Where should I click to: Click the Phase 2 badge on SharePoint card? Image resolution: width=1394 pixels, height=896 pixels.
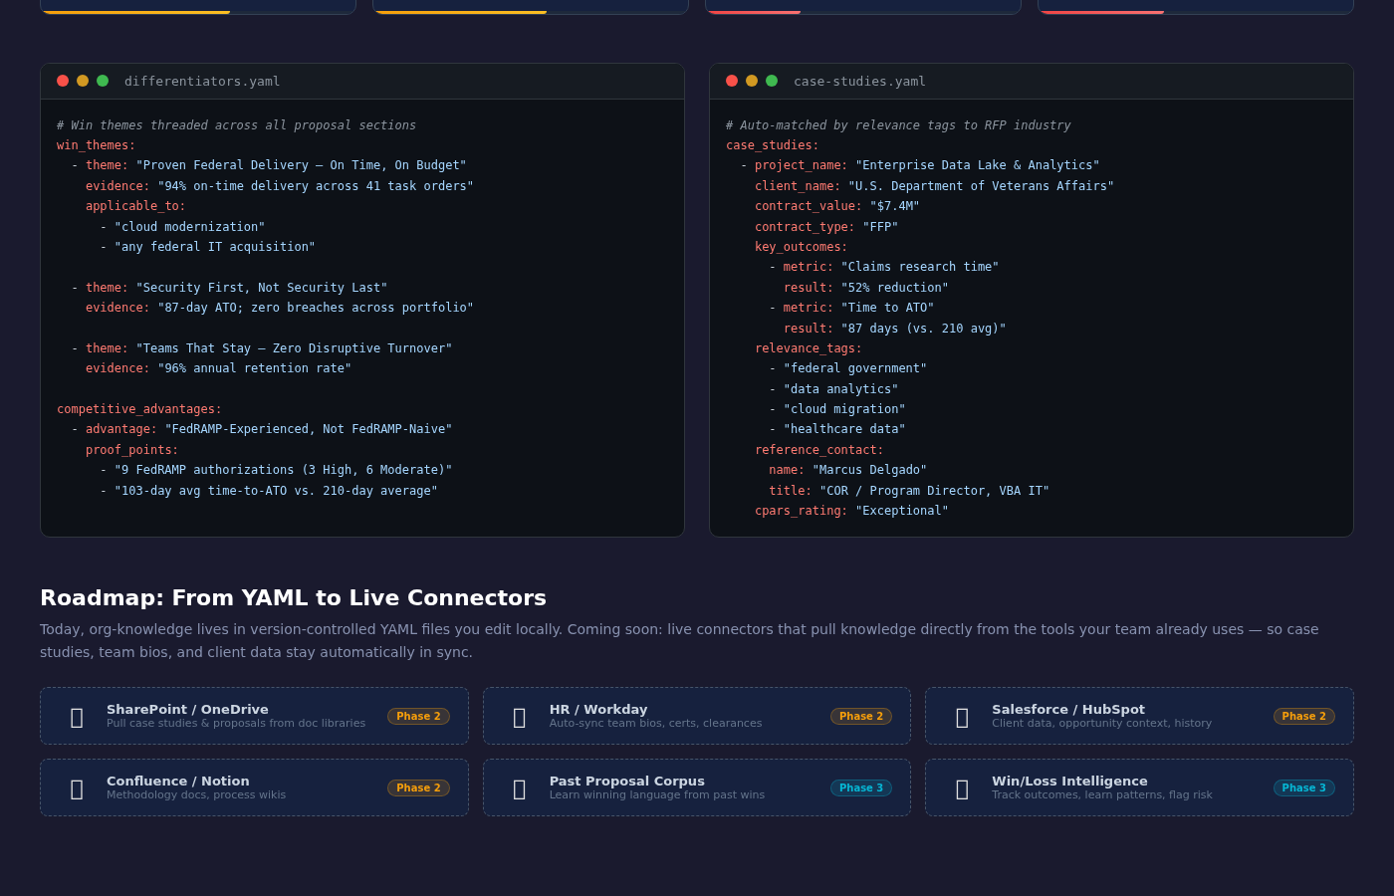point(418,715)
